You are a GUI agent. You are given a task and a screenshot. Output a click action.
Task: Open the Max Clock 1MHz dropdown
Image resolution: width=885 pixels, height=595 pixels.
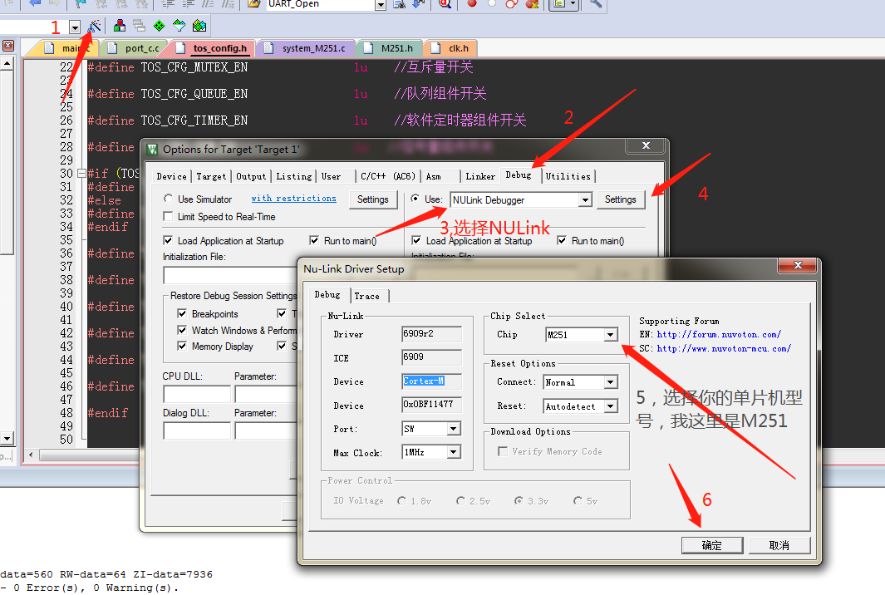[453, 452]
